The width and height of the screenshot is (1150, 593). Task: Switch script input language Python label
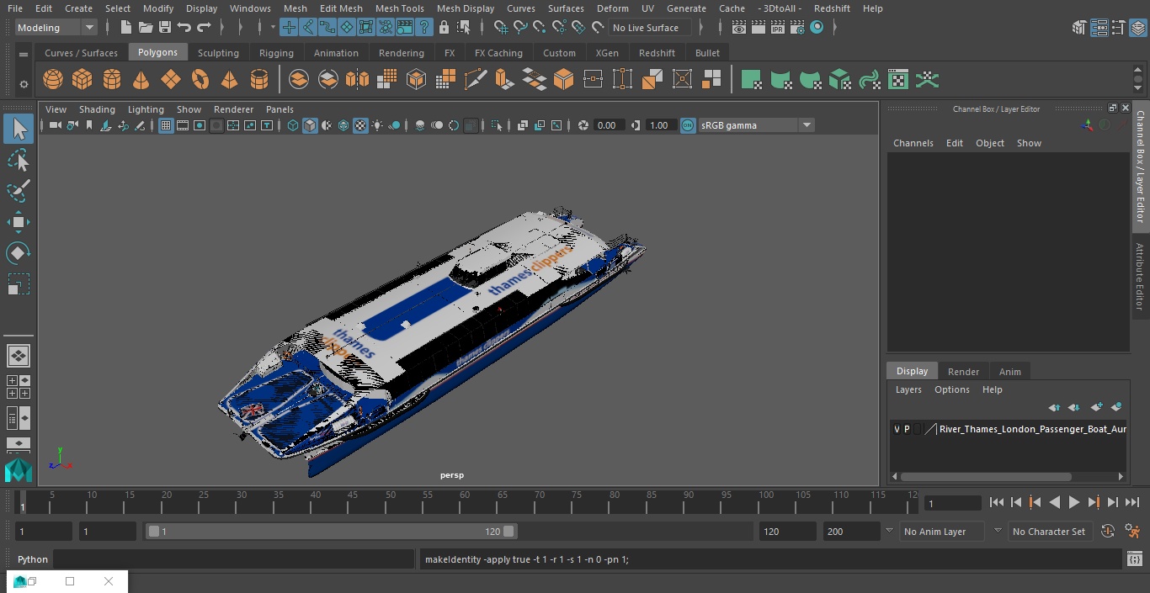pyautogui.click(x=33, y=559)
